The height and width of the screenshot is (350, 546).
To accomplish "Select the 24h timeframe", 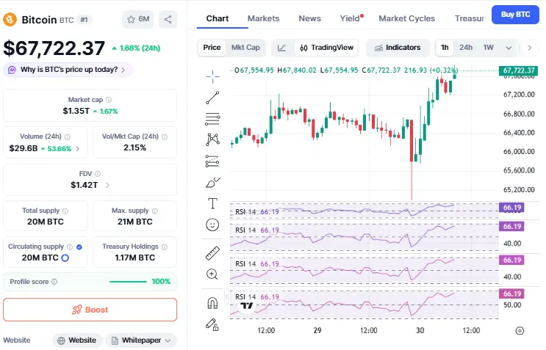I will (x=466, y=48).
